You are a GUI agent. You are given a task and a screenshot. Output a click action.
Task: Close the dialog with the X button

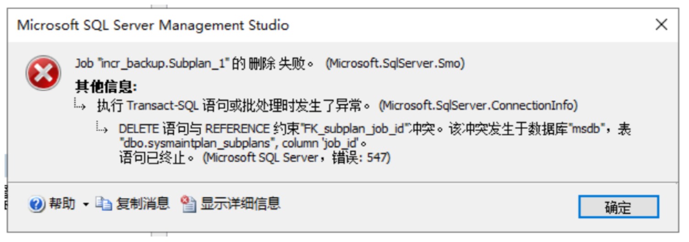tap(661, 25)
